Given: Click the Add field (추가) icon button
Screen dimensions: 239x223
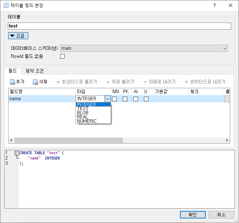Looking at the screenshot, I should 17,82.
